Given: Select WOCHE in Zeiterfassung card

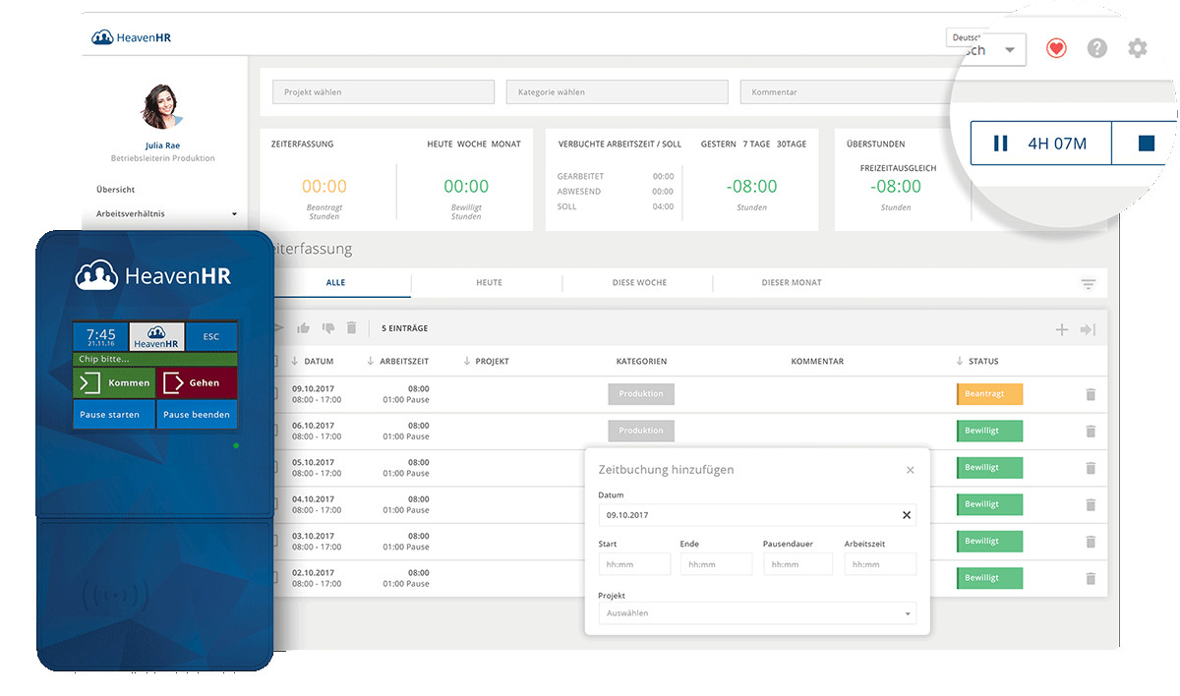Looking at the screenshot, I should point(472,145).
